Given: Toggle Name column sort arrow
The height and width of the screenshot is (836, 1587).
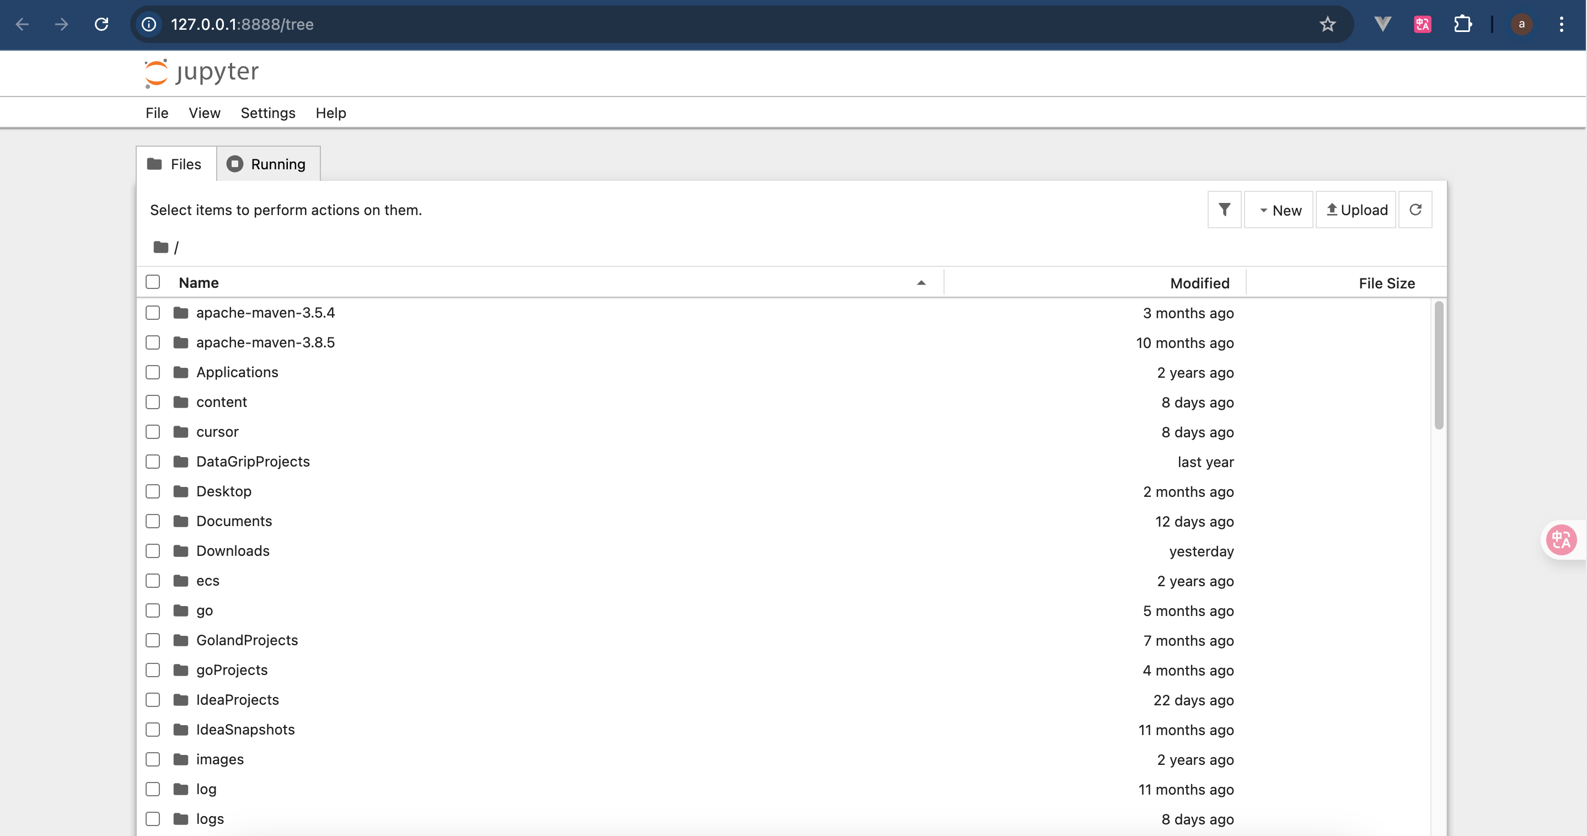Looking at the screenshot, I should tap(921, 283).
